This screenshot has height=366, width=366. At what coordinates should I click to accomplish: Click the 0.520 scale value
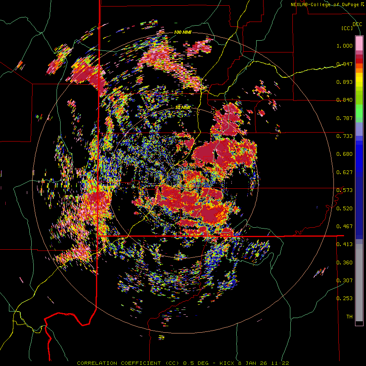(344, 209)
